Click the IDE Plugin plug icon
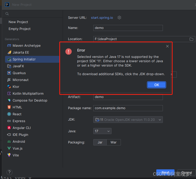196x179 pixels. [9, 135]
